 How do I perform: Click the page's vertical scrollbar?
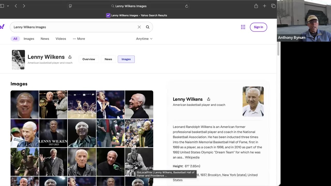pos(278,49)
